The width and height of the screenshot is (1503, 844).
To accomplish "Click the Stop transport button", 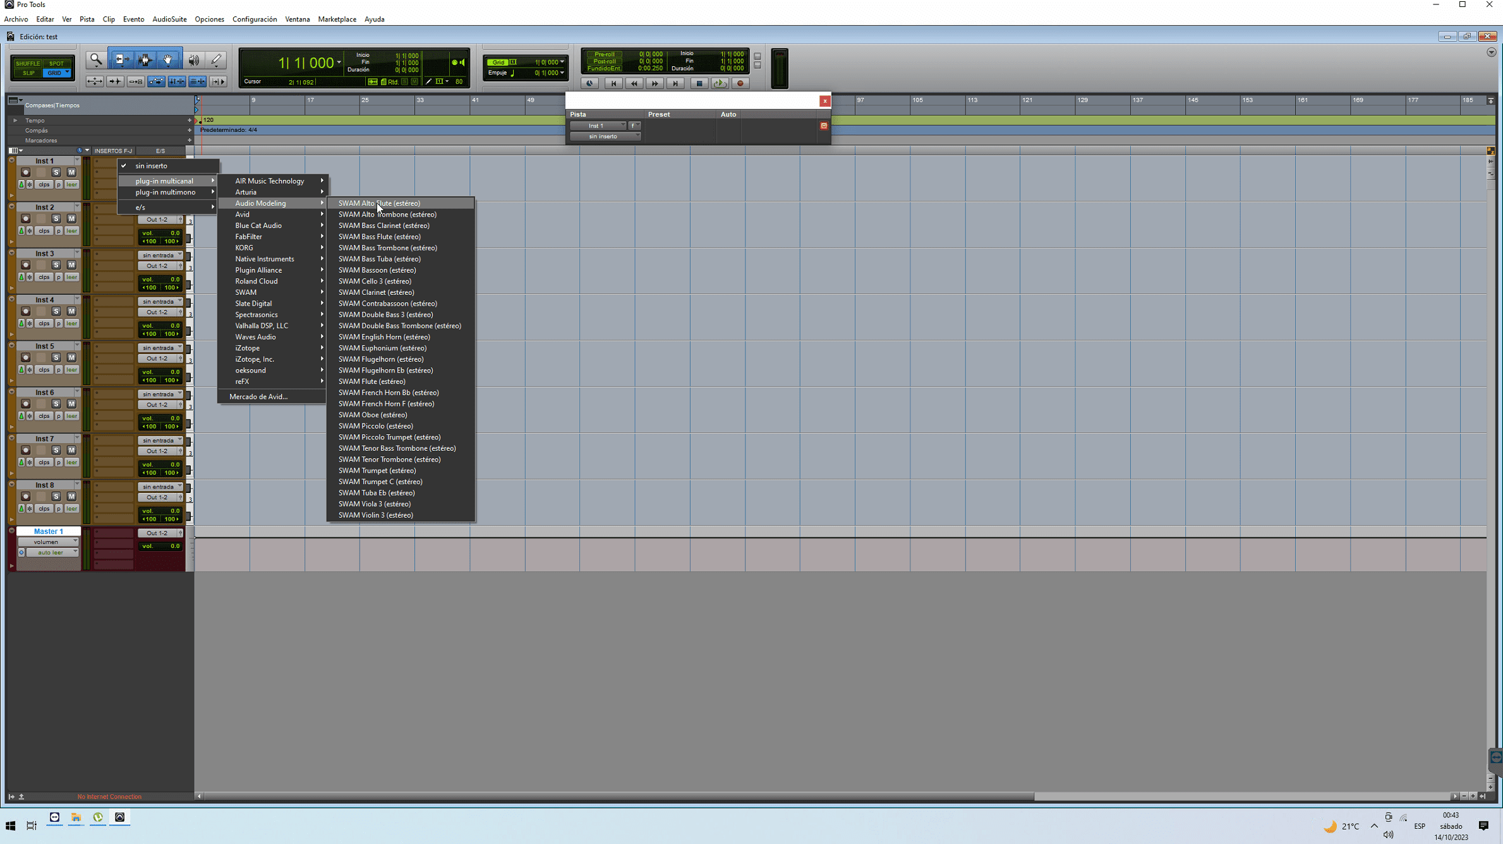I will click(699, 83).
